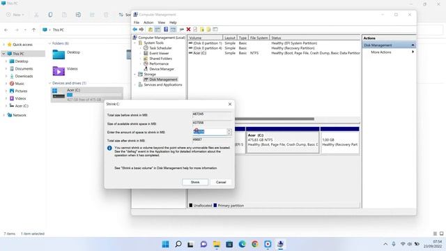Click the horizontal scrollbar under volume list
Screen dimensions: 446x251
[x=275, y=119]
